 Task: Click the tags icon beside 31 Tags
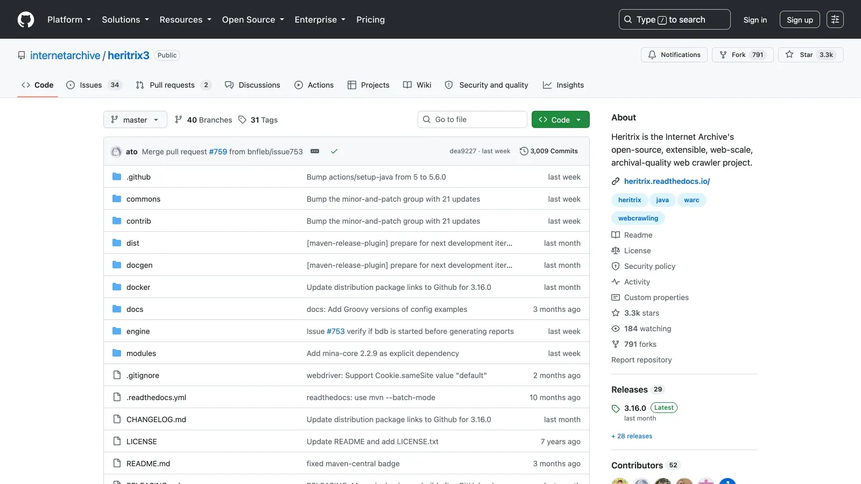pyautogui.click(x=243, y=120)
